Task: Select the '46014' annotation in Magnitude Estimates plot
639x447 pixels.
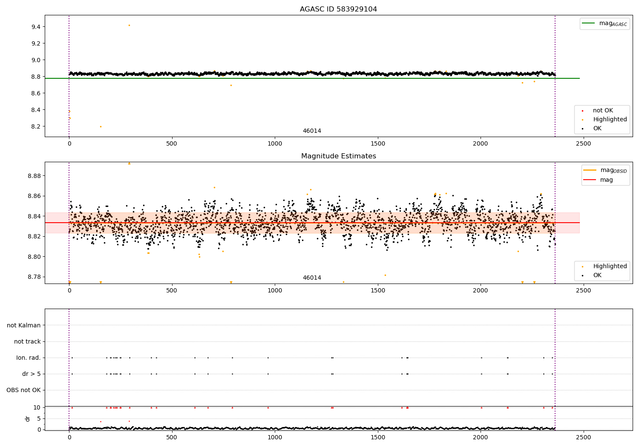Action: tap(312, 278)
